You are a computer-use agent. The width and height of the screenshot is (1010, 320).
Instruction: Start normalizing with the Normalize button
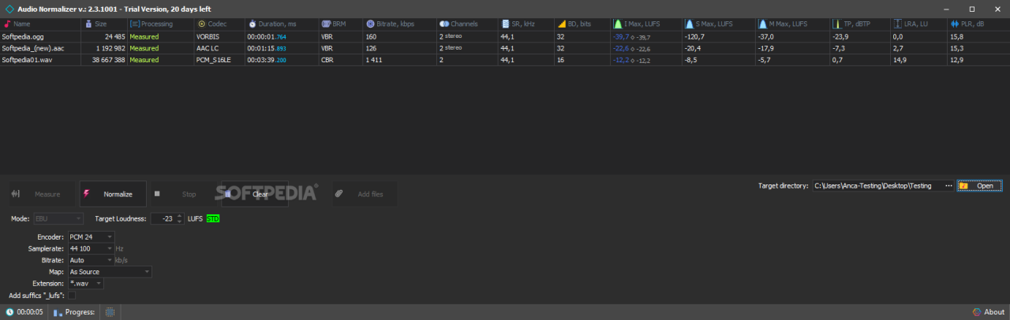click(x=112, y=194)
